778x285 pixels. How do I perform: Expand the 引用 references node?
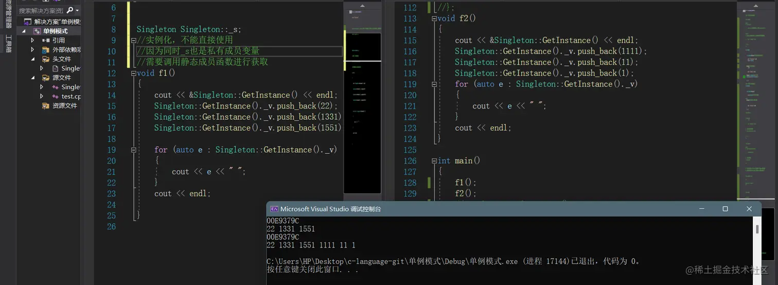(x=32, y=40)
